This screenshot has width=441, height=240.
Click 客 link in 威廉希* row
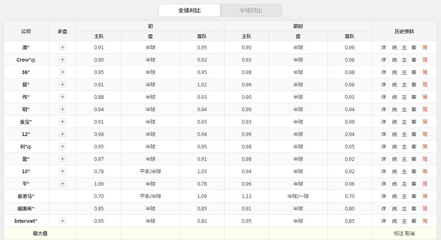pyautogui.click(x=414, y=209)
